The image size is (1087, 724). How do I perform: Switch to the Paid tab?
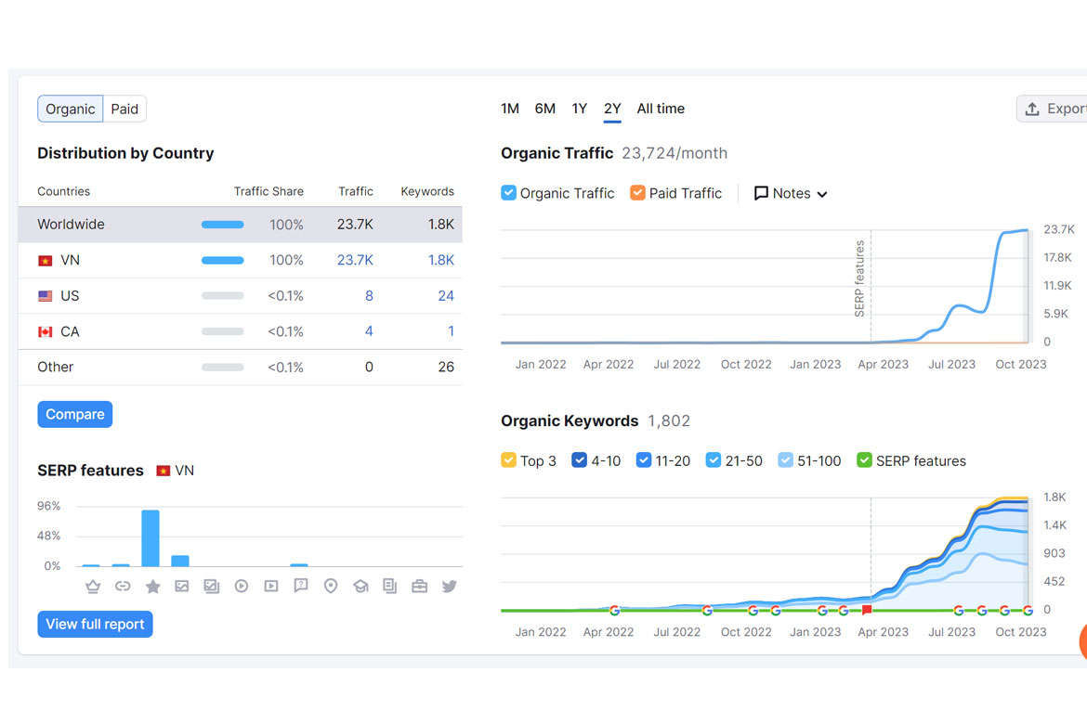(124, 109)
